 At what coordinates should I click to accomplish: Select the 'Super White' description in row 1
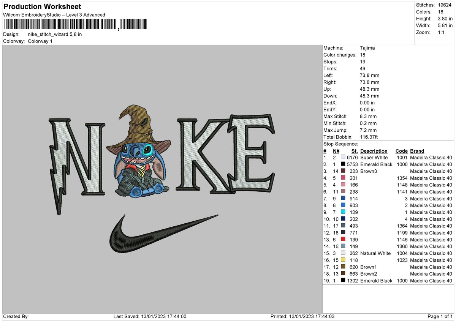click(374, 158)
